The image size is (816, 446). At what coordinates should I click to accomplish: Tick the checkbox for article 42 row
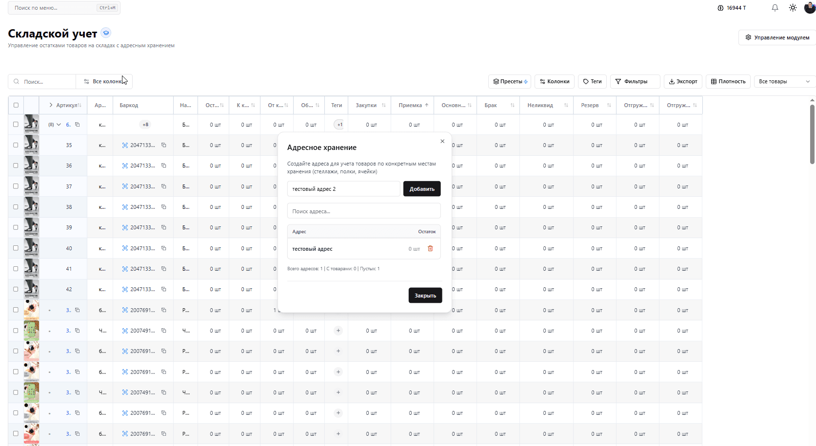(x=16, y=289)
